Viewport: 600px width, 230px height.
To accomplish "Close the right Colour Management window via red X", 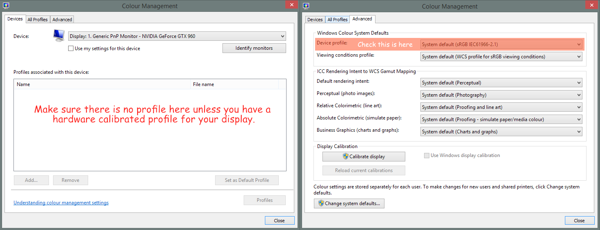I will (x=591, y=5).
